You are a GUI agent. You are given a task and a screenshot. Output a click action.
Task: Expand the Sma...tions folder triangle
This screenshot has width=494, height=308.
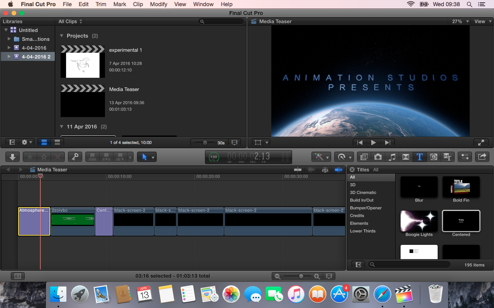point(9,39)
